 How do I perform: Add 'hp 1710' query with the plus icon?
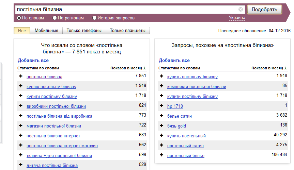pos(161,106)
